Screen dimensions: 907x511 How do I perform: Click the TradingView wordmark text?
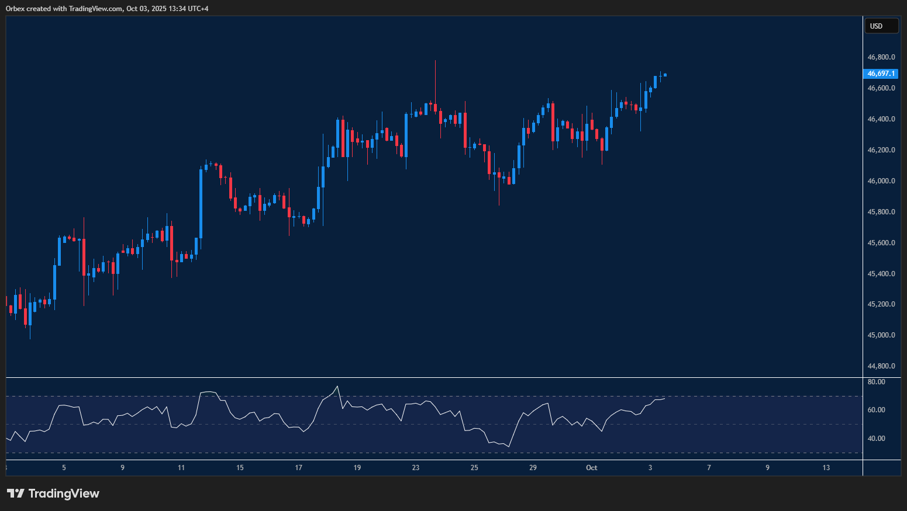(x=64, y=493)
